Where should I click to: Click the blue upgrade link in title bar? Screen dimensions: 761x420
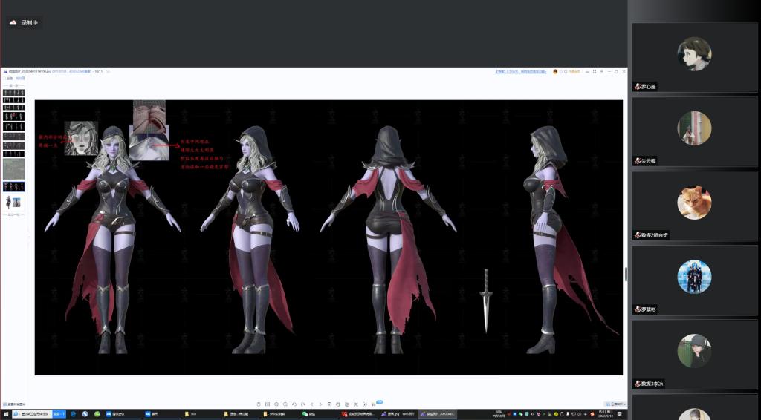(520, 72)
